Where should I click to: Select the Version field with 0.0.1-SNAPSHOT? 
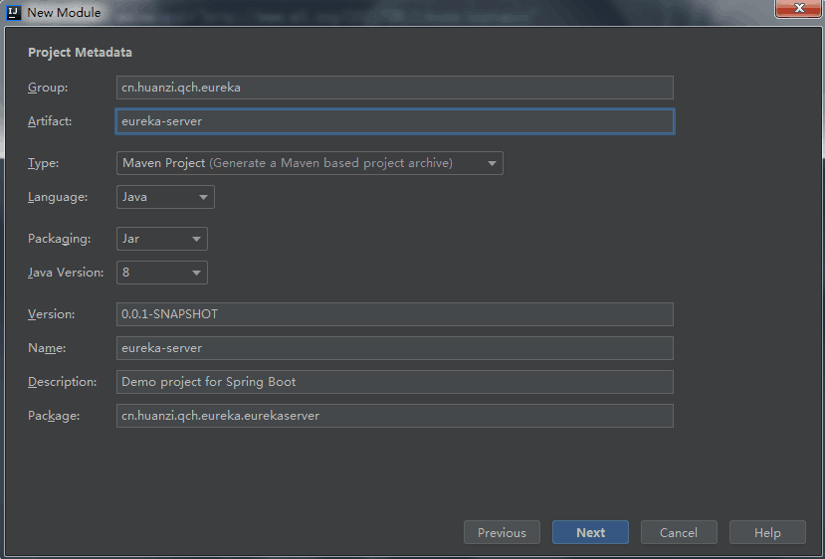[394, 314]
